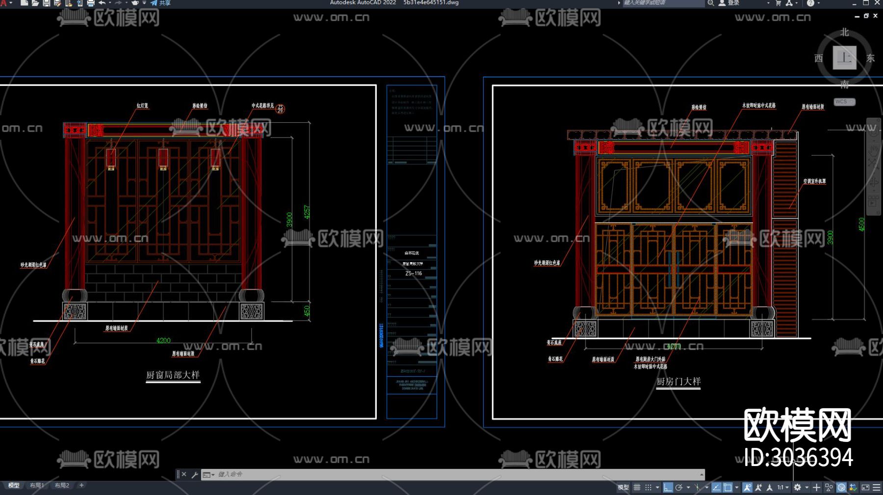This screenshot has height=495, width=883.
Task: Toggle ortho mode in status bar
Action: (667, 487)
